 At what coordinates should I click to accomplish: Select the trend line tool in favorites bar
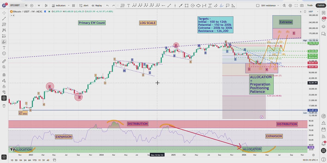(169, 5)
